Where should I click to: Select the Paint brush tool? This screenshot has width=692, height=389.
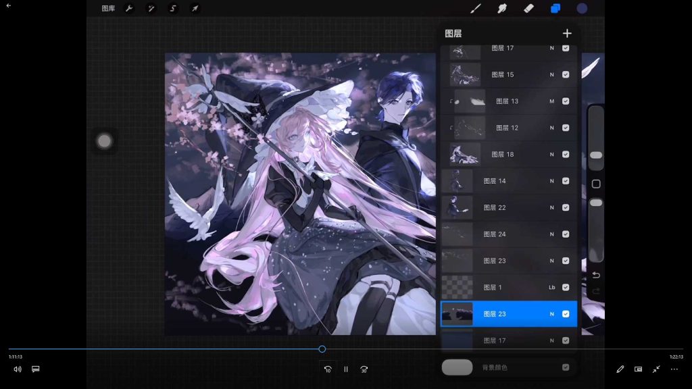pyautogui.click(x=475, y=9)
